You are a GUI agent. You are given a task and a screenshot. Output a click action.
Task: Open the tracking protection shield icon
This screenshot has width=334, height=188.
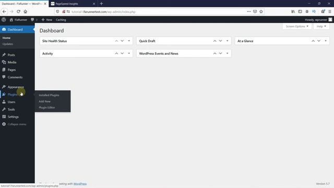tap(57, 11)
